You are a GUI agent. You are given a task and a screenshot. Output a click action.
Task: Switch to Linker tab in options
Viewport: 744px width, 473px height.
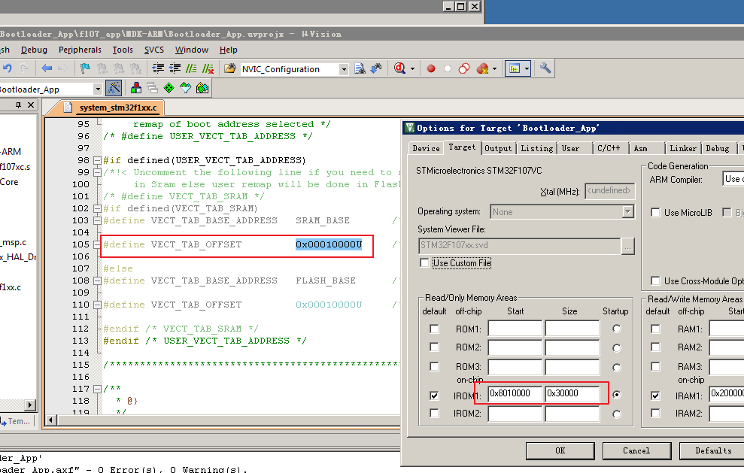point(683,148)
